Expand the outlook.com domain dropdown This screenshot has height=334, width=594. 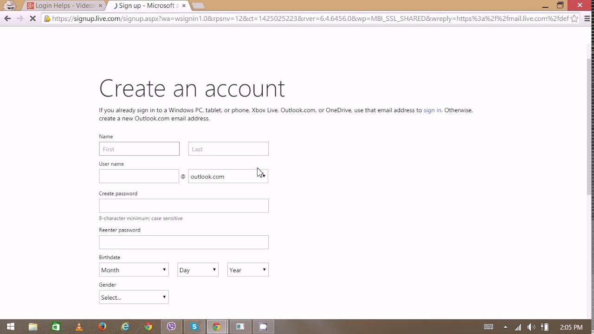(228, 176)
